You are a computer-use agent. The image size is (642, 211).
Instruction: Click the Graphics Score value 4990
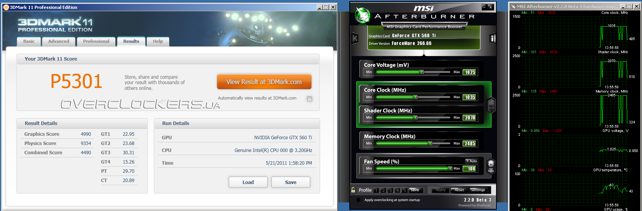(86, 134)
